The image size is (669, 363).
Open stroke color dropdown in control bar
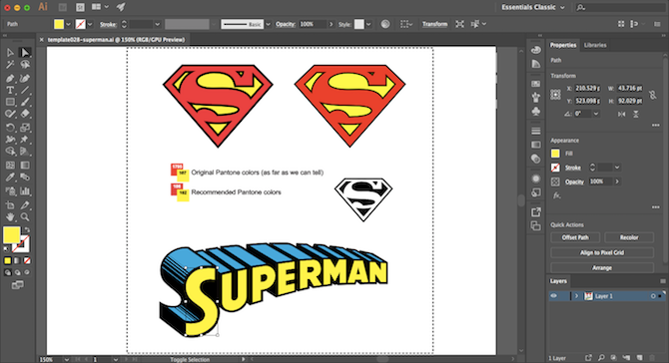pyautogui.click(x=90, y=24)
